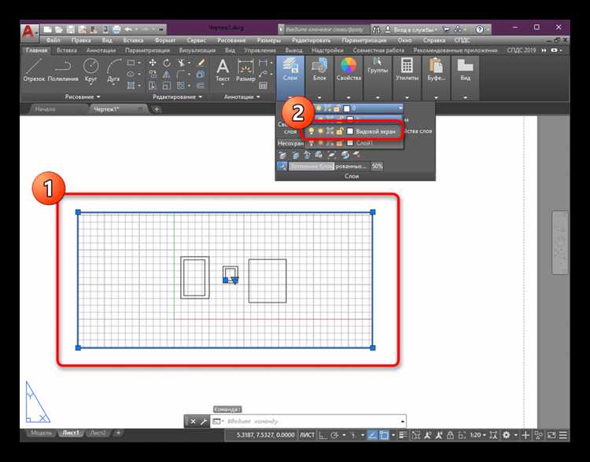Open the Утилиты calculator panel

[x=407, y=71]
